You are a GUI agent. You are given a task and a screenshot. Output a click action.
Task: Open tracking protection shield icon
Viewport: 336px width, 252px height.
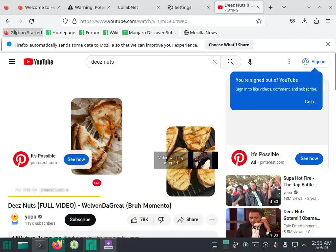point(65,21)
